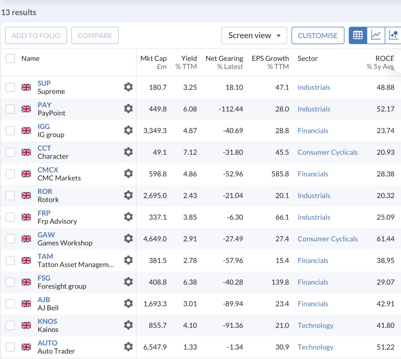401x359 pixels.
Task: Select the Kainos row checkbox
Action: [x=10, y=325]
